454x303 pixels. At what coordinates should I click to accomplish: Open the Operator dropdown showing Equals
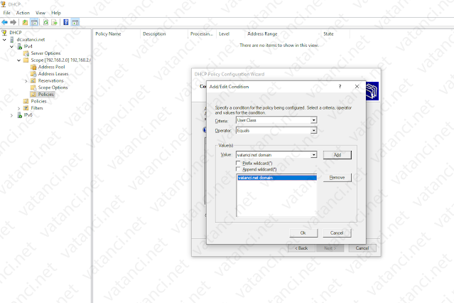click(313, 130)
